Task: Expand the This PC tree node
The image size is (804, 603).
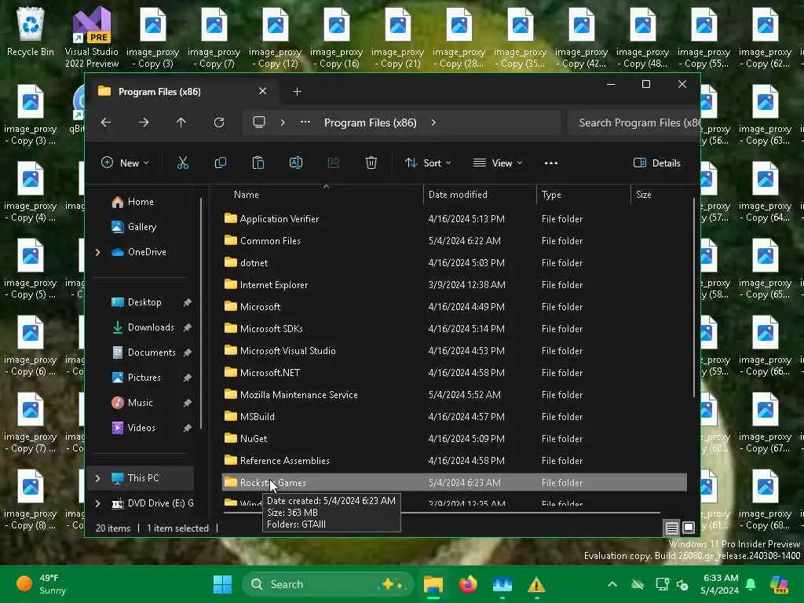Action: pos(97,478)
